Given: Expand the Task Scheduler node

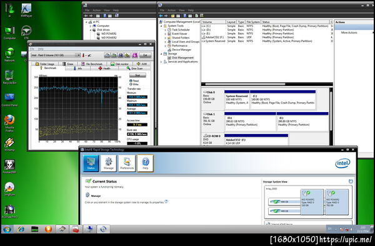Looking at the screenshot, I should pyautogui.click(x=165, y=30).
